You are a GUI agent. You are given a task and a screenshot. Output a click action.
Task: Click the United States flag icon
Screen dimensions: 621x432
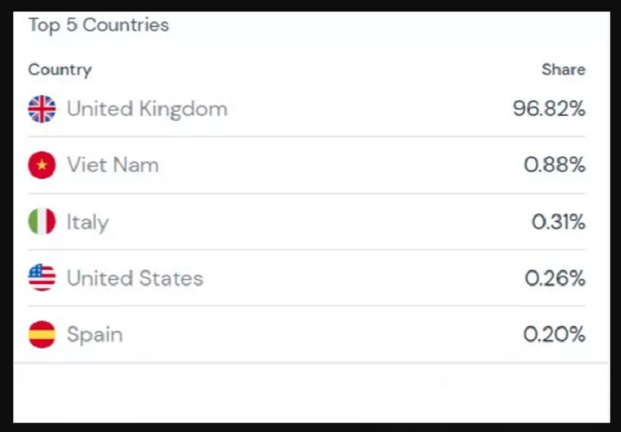click(x=42, y=277)
